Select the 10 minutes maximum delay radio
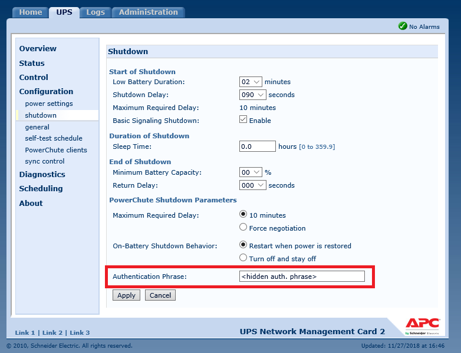 (x=243, y=214)
